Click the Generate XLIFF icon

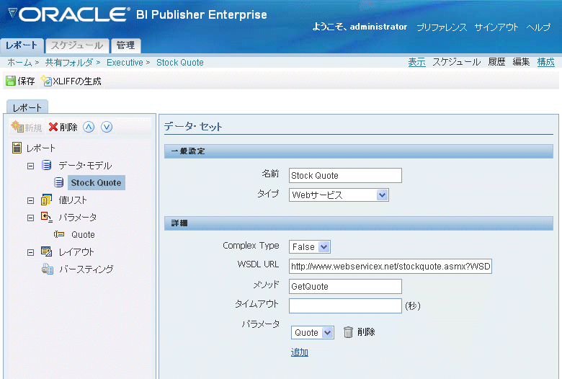pyautogui.click(x=46, y=81)
